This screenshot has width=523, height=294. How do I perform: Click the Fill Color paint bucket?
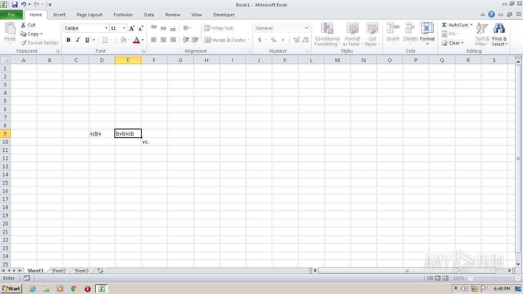coord(123,40)
